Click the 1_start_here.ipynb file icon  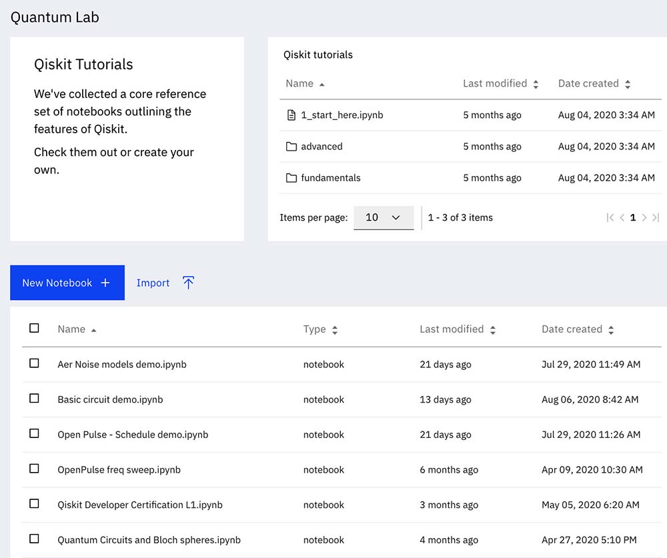[291, 115]
